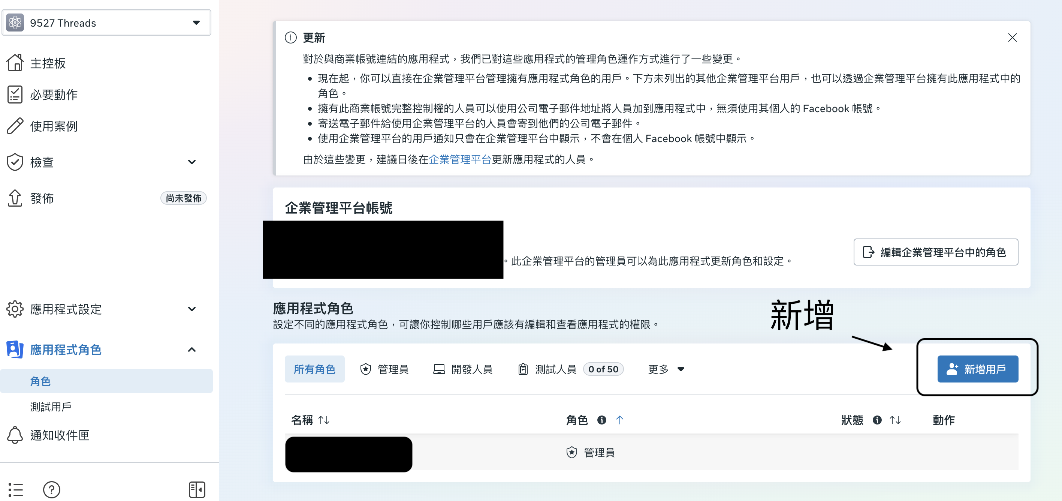The height and width of the screenshot is (501, 1062).
Task: Click the 主控板 sidebar label
Action: click(x=48, y=63)
